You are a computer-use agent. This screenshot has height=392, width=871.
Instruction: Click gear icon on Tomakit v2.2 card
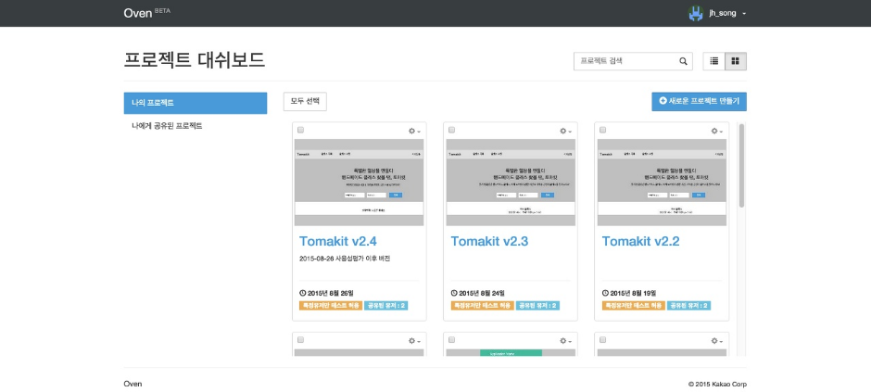(x=717, y=131)
